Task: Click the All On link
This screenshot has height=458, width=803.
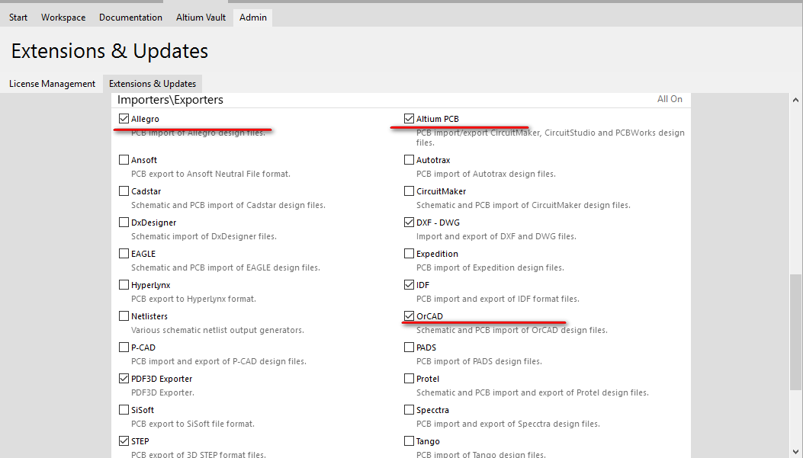Action: [670, 99]
